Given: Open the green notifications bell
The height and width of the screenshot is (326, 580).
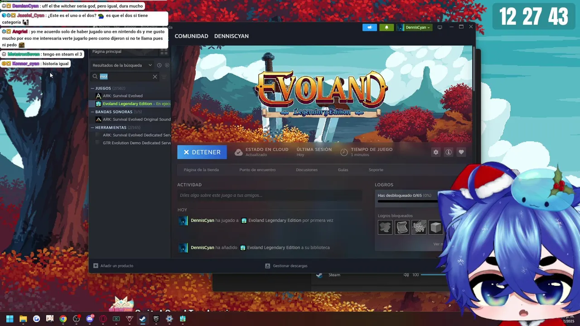Looking at the screenshot, I should pyautogui.click(x=387, y=27).
